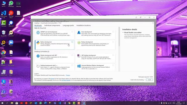Open WhatsApp desktop shortcut
The width and height of the screenshot is (187, 105).
[x=11, y=4]
